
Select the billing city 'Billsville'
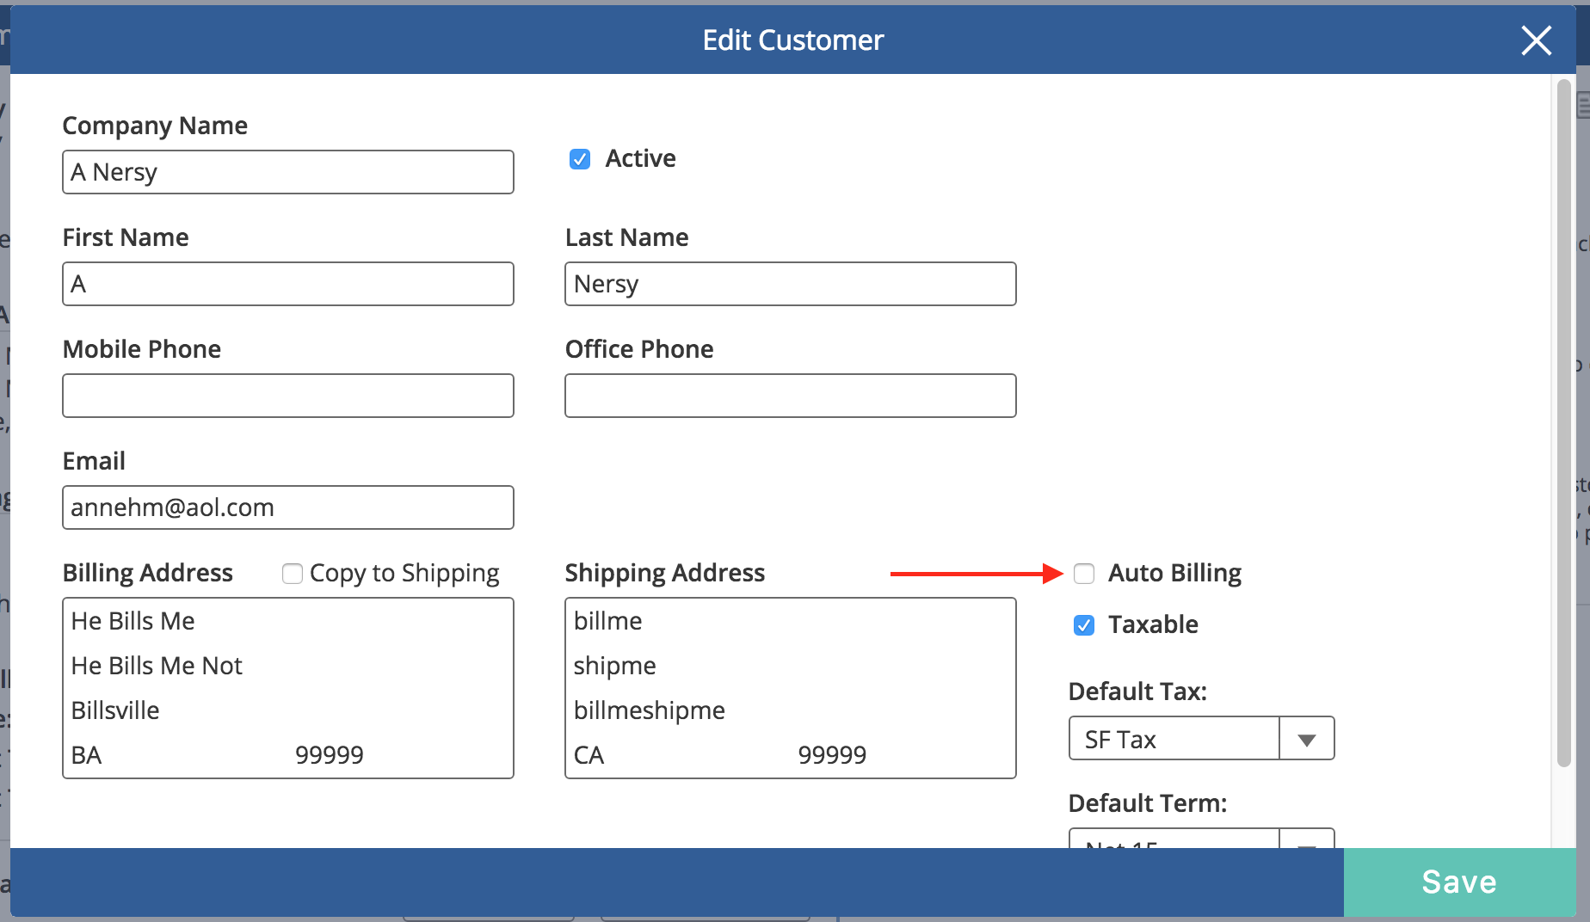point(287,710)
